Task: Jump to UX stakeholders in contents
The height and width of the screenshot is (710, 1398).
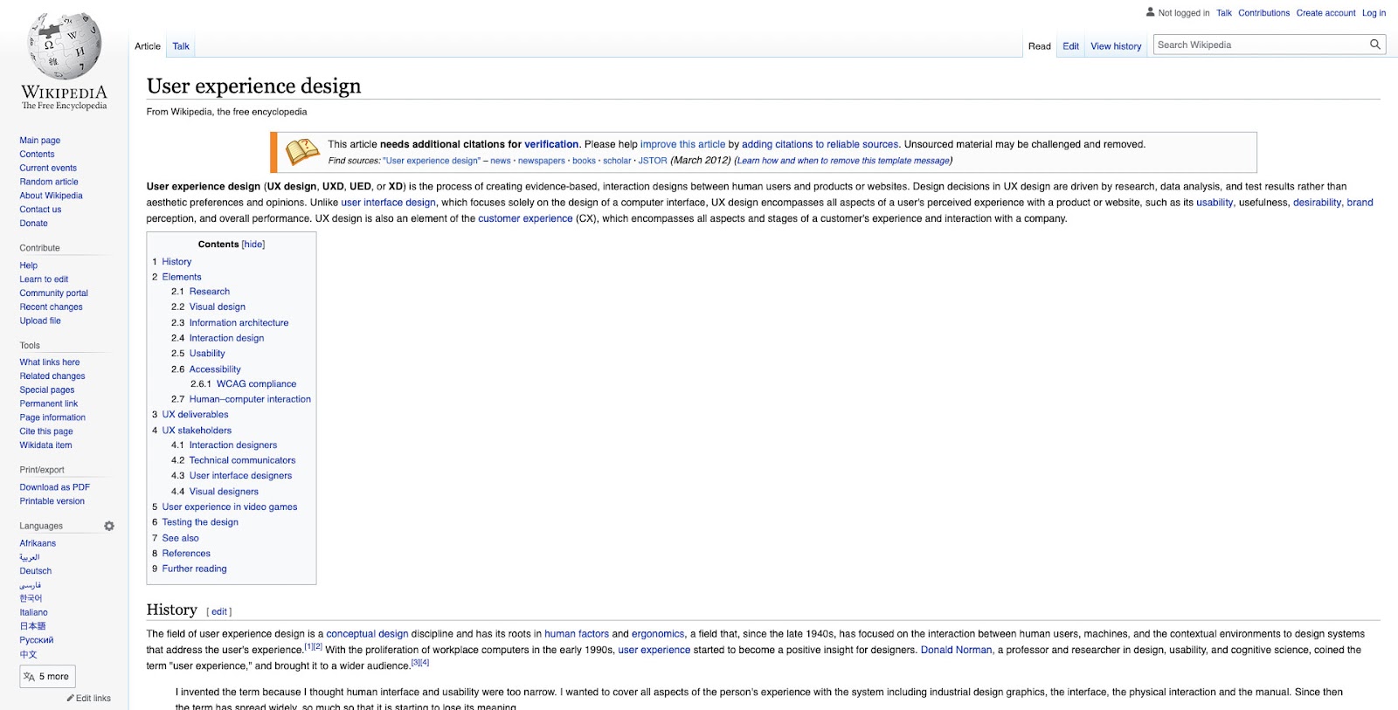Action: [x=197, y=431]
